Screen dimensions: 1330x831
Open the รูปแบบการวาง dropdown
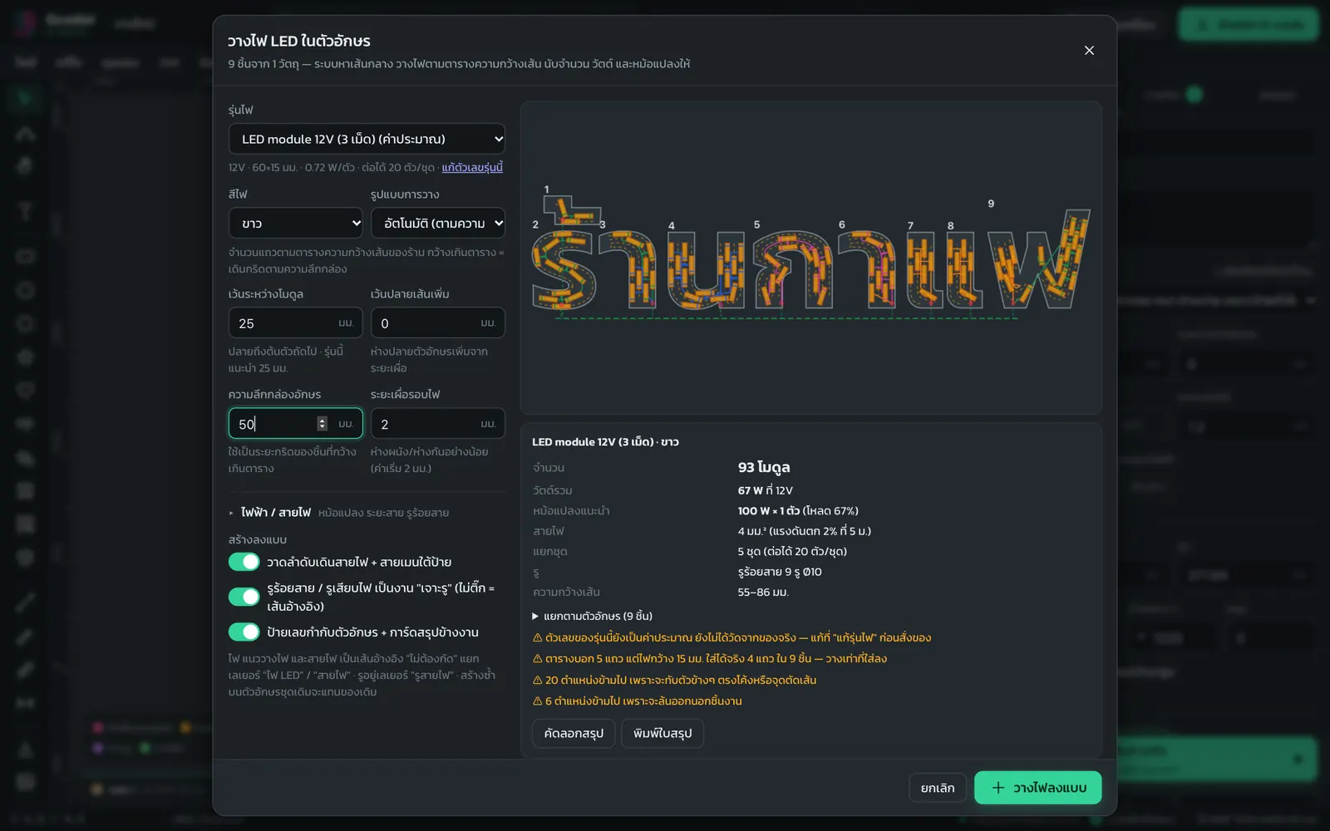438,223
